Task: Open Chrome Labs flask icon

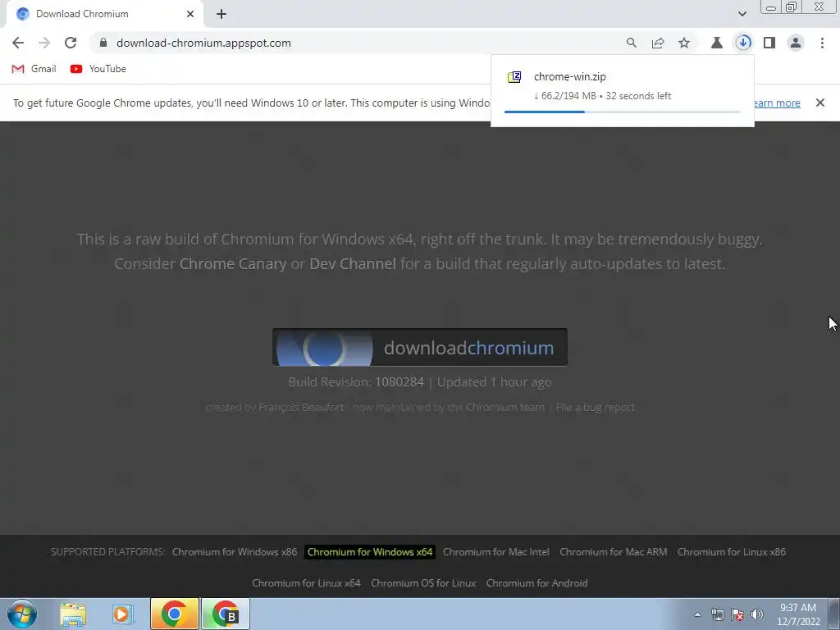Action: [x=717, y=43]
